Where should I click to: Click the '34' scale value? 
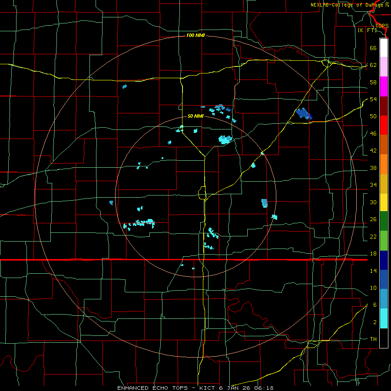[x=373, y=185]
